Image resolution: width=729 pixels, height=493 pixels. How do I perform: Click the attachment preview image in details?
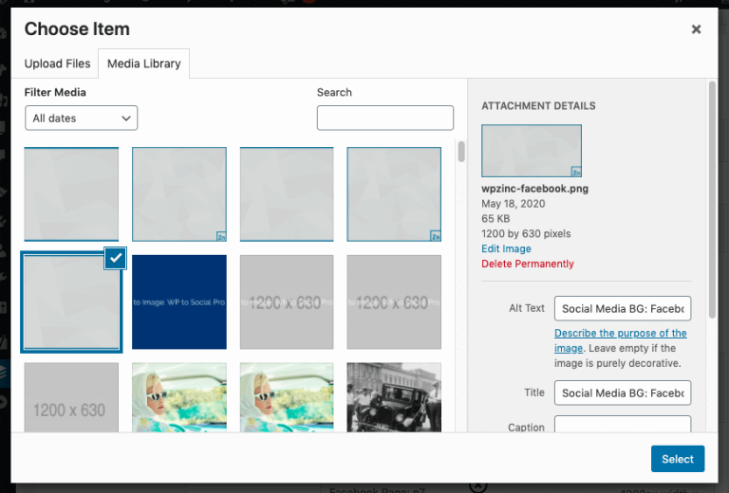(532, 151)
